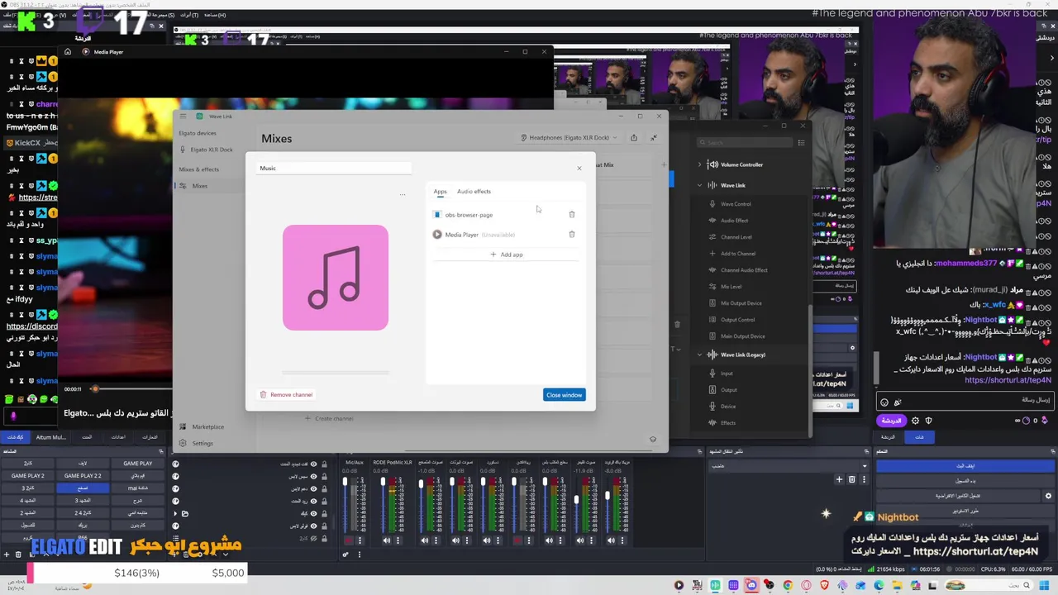Open Settings in Wave Link sidebar
The height and width of the screenshot is (595, 1058).
[x=203, y=444]
